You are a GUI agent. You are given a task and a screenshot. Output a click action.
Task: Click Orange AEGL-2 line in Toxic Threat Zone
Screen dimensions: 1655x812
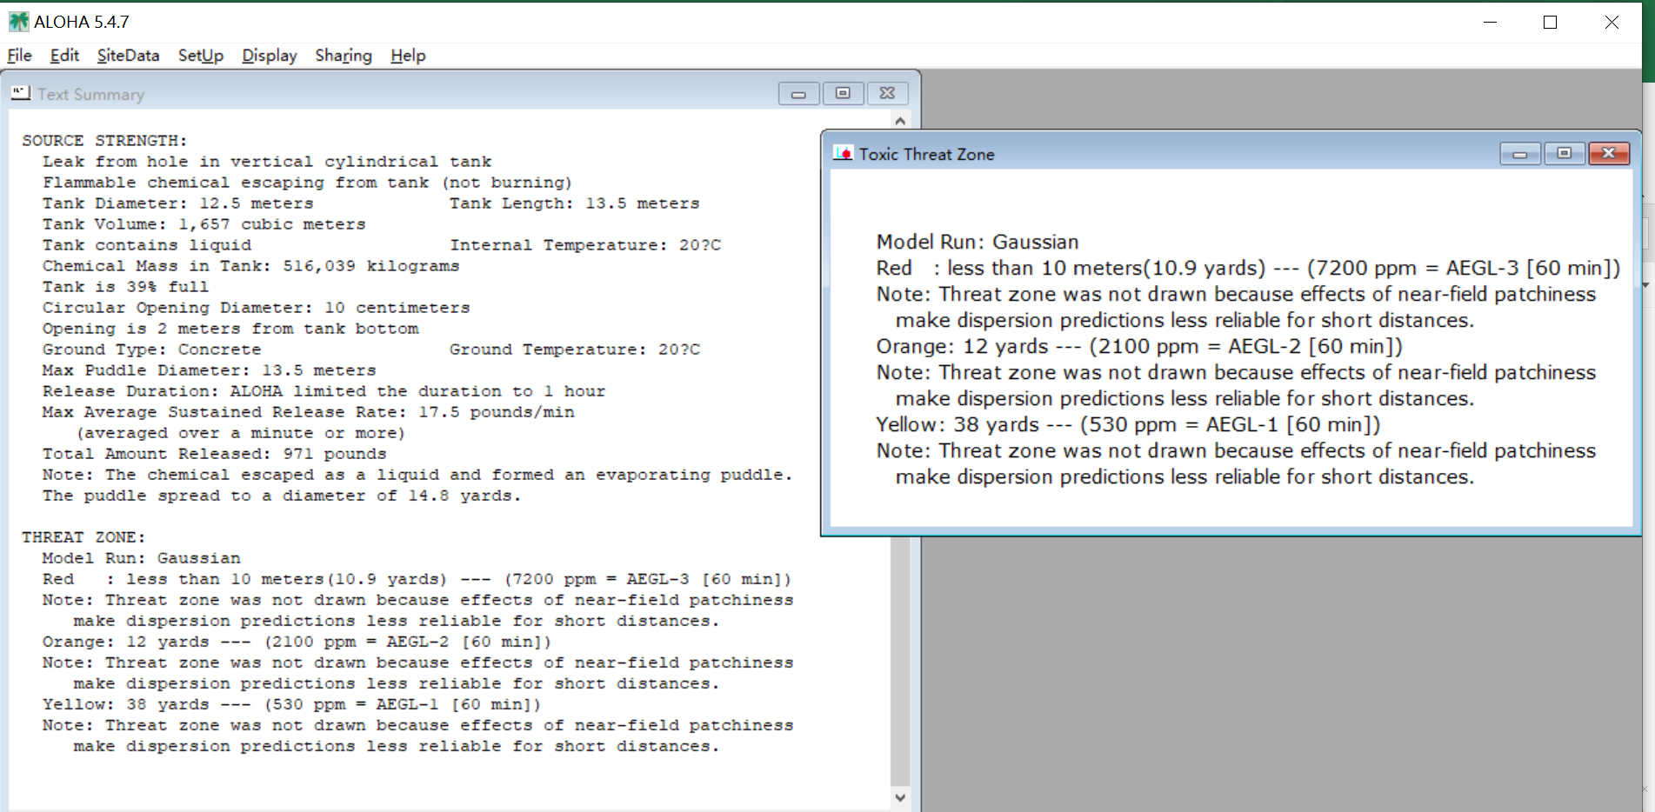point(1139,346)
